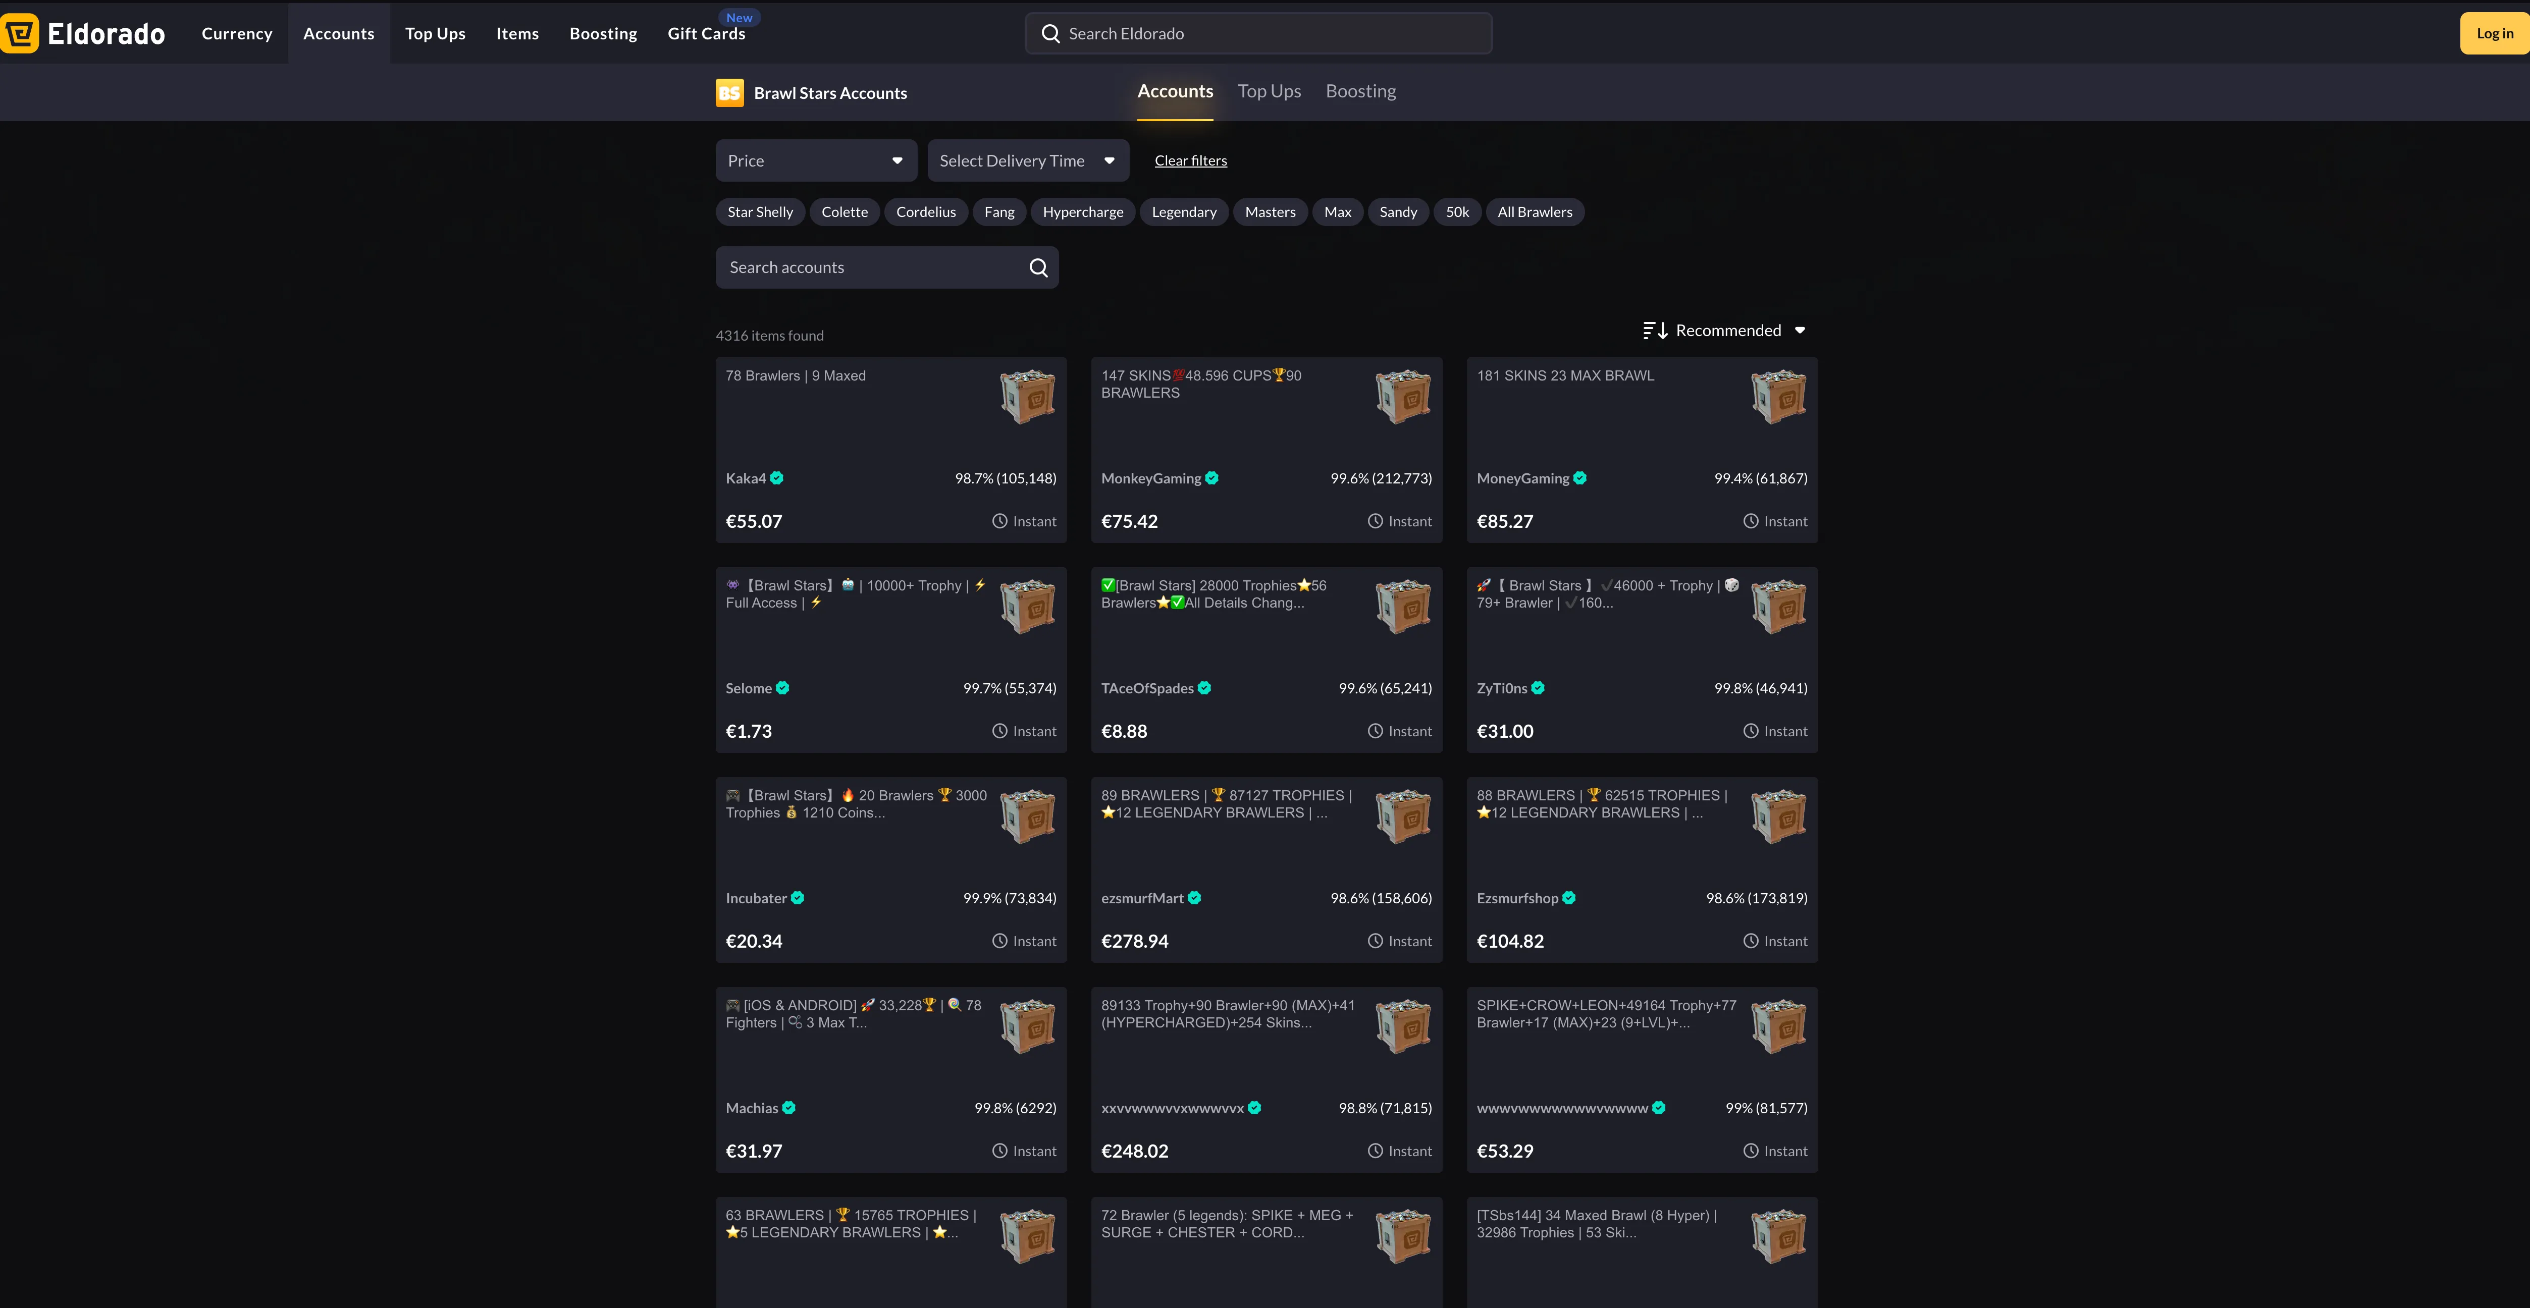Click the sort icon beside Recommended
This screenshot has height=1308, width=2530.
(1655, 331)
